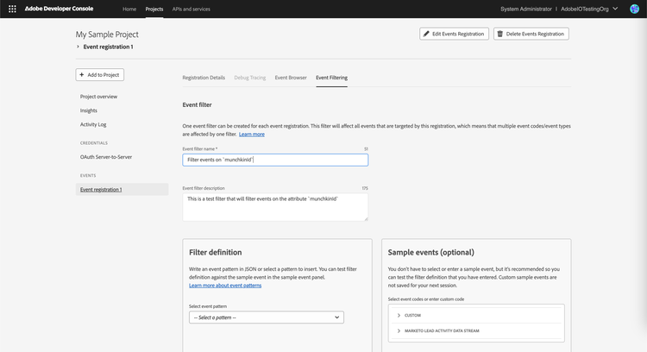The image size is (647, 352).
Task: Open Learn more about event patterns link
Action: [225, 285]
